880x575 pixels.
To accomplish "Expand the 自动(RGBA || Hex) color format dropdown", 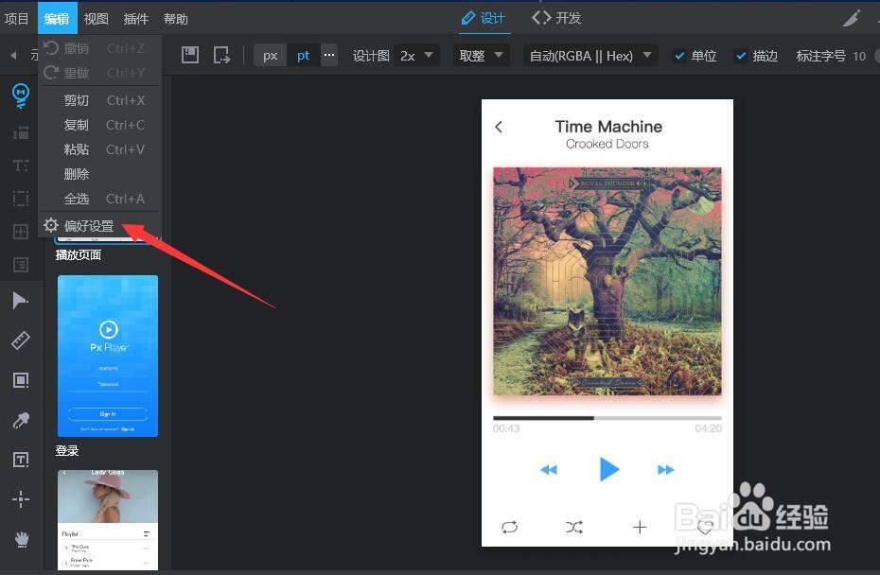I will click(x=590, y=56).
